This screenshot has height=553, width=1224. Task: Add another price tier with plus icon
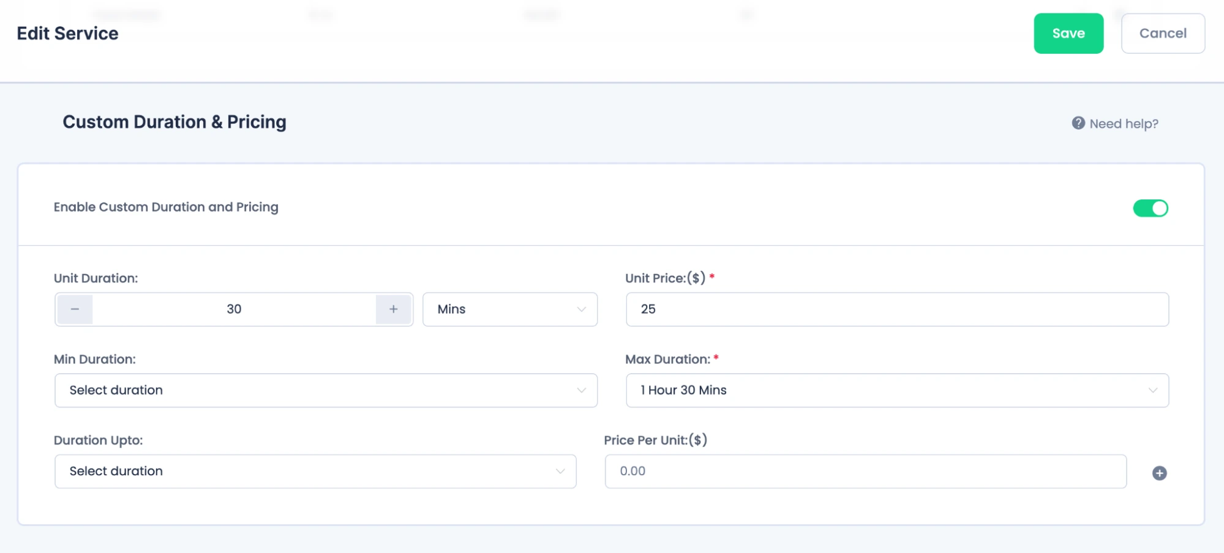click(x=1159, y=473)
